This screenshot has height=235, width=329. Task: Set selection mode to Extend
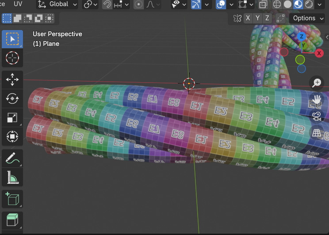point(17,19)
